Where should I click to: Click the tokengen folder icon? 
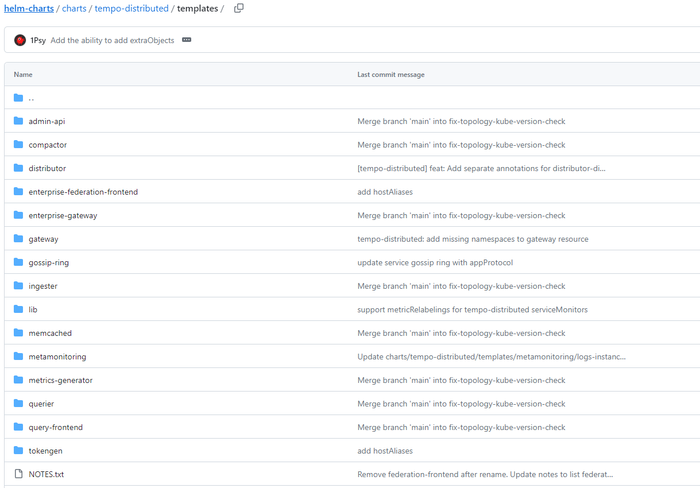[x=18, y=451]
